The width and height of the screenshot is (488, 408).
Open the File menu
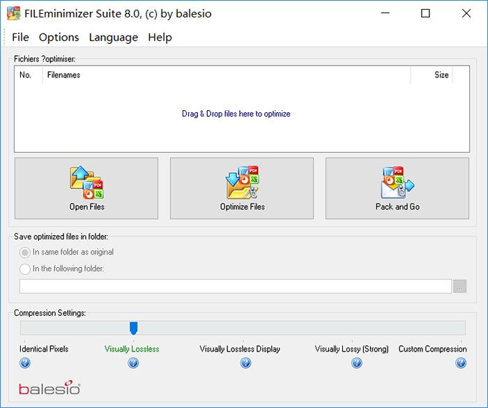pyautogui.click(x=20, y=37)
